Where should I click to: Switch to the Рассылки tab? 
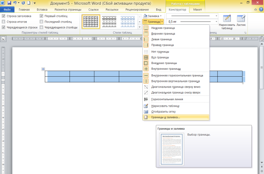[x=112, y=10]
